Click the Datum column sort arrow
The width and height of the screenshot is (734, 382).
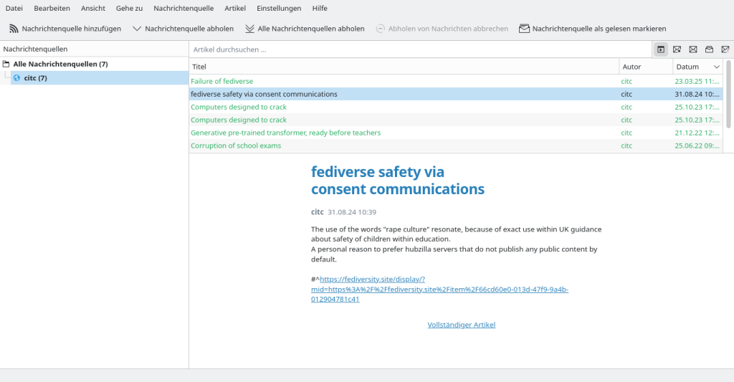716,67
